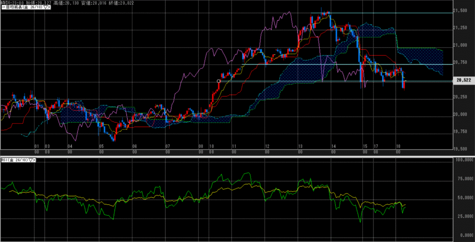Viewport: 475px width, 242px height.
Task: Remove the RSI indicator using its X
Action: (35, 160)
